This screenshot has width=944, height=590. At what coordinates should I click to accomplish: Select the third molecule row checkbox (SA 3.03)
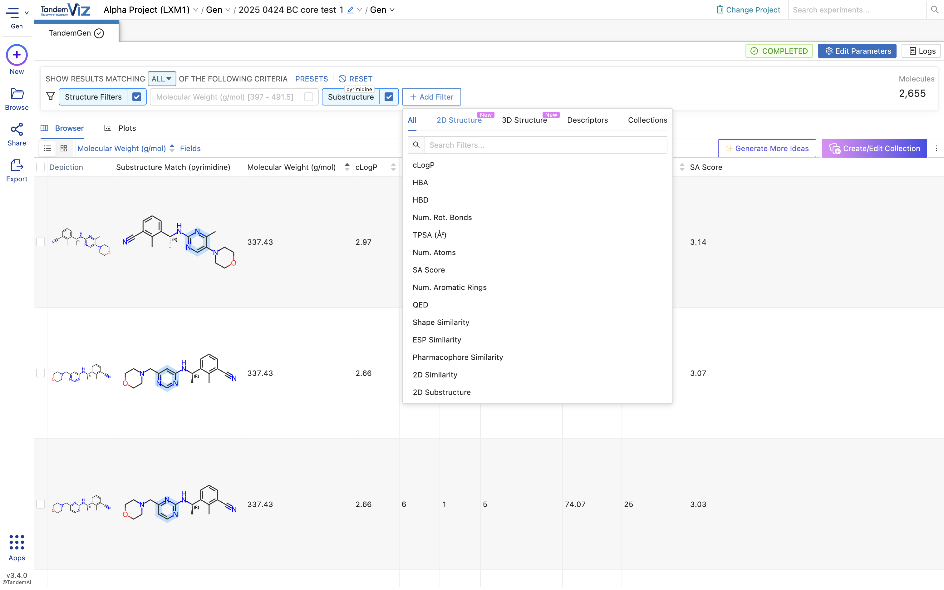click(x=41, y=504)
